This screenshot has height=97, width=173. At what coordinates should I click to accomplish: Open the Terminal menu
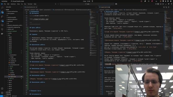30,4
